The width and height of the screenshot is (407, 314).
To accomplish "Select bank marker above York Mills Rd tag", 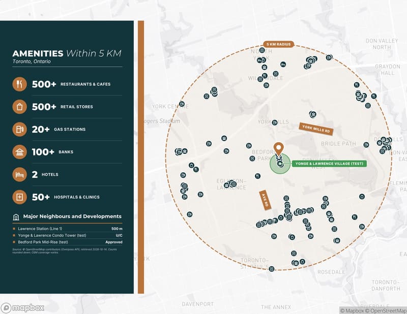I will click(x=313, y=114).
